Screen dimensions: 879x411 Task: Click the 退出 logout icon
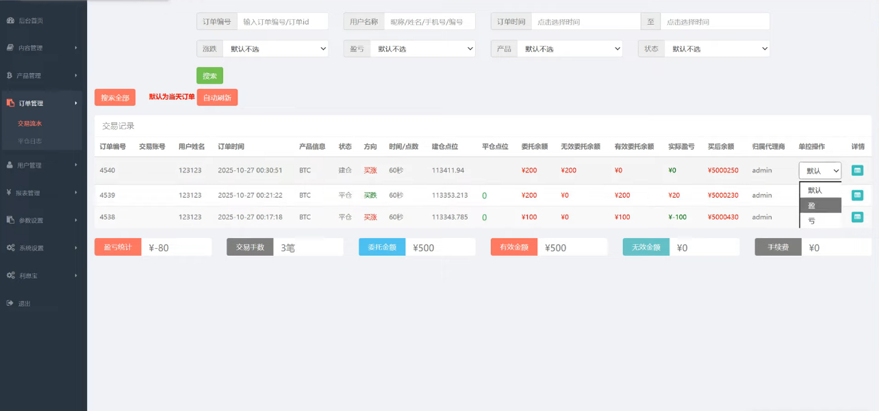tap(10, 303)
